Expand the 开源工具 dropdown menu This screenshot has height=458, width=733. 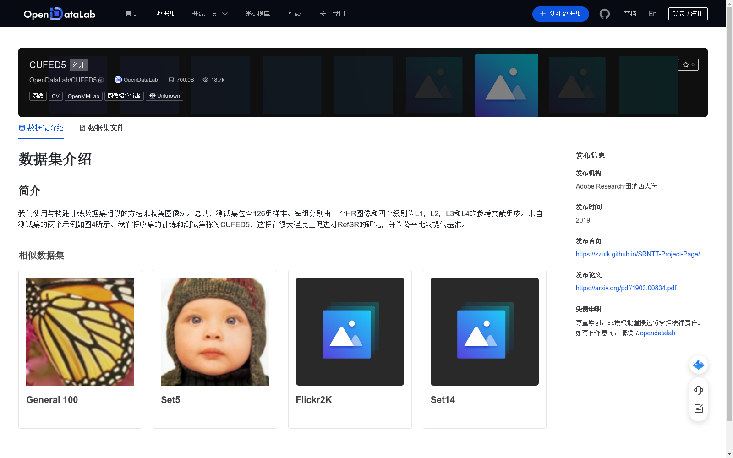tap(210, 14)
